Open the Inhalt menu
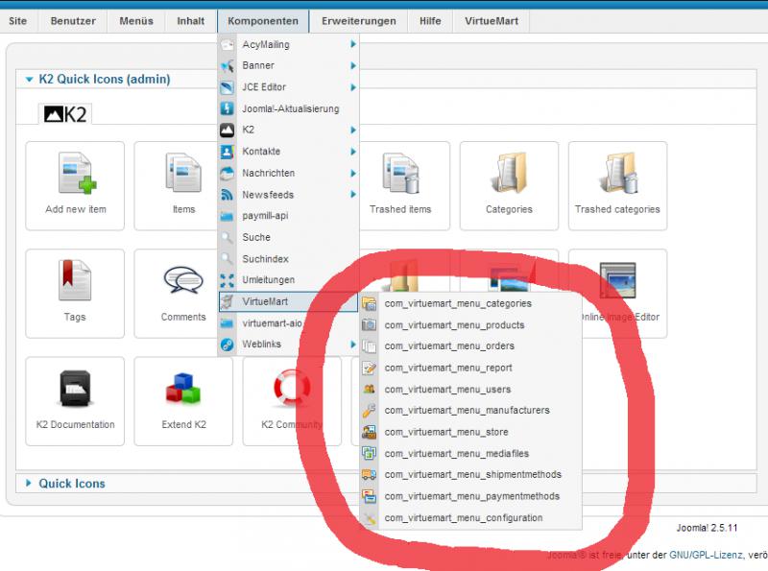 point(190,21)
